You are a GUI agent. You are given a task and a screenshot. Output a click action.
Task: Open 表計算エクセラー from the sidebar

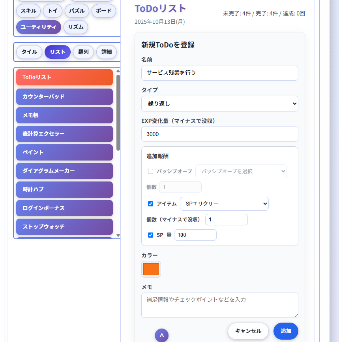click(x=64, y=134)
